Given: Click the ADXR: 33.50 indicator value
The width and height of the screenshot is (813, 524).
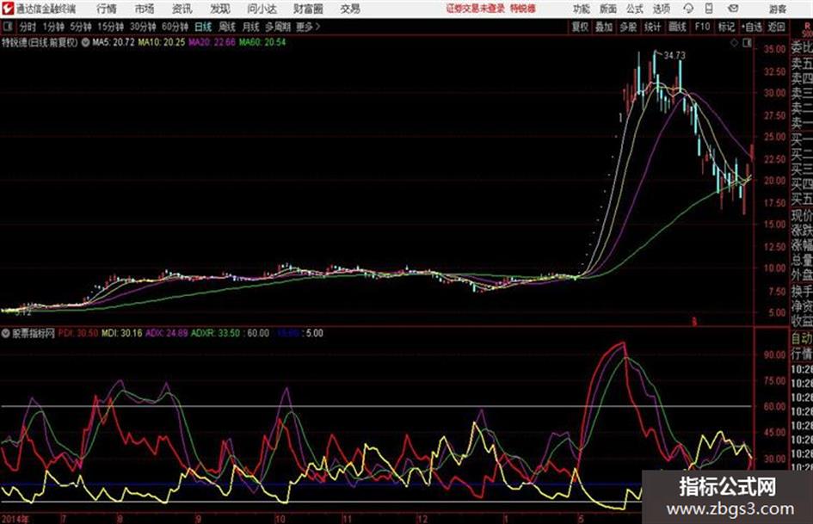Looking at the screenshot, I should [215, 333].
